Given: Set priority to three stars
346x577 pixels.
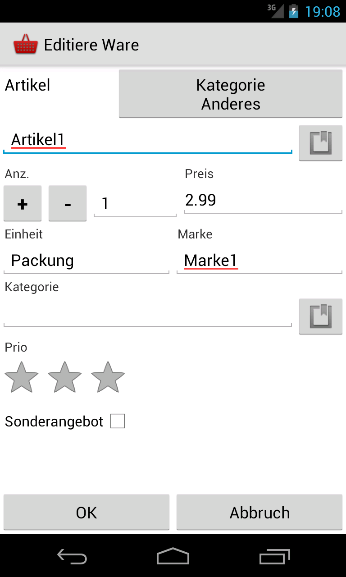Looking at the screenshot, I should (108, 377).
